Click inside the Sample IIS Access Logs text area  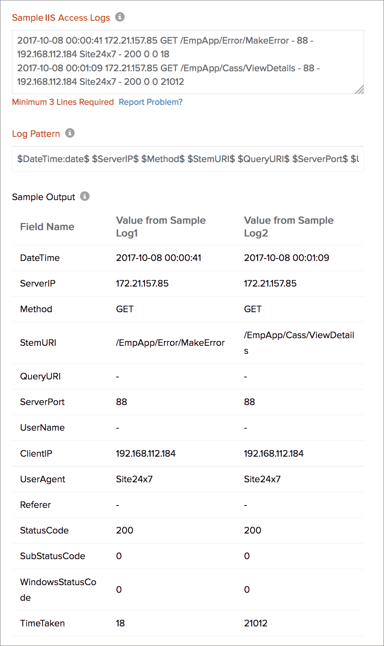188,62
